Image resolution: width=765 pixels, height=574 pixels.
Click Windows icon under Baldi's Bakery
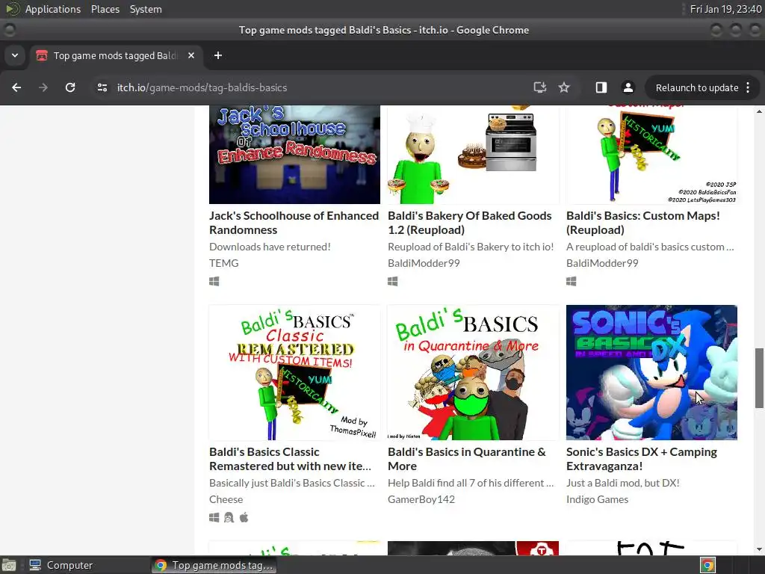tap(393, 281)
